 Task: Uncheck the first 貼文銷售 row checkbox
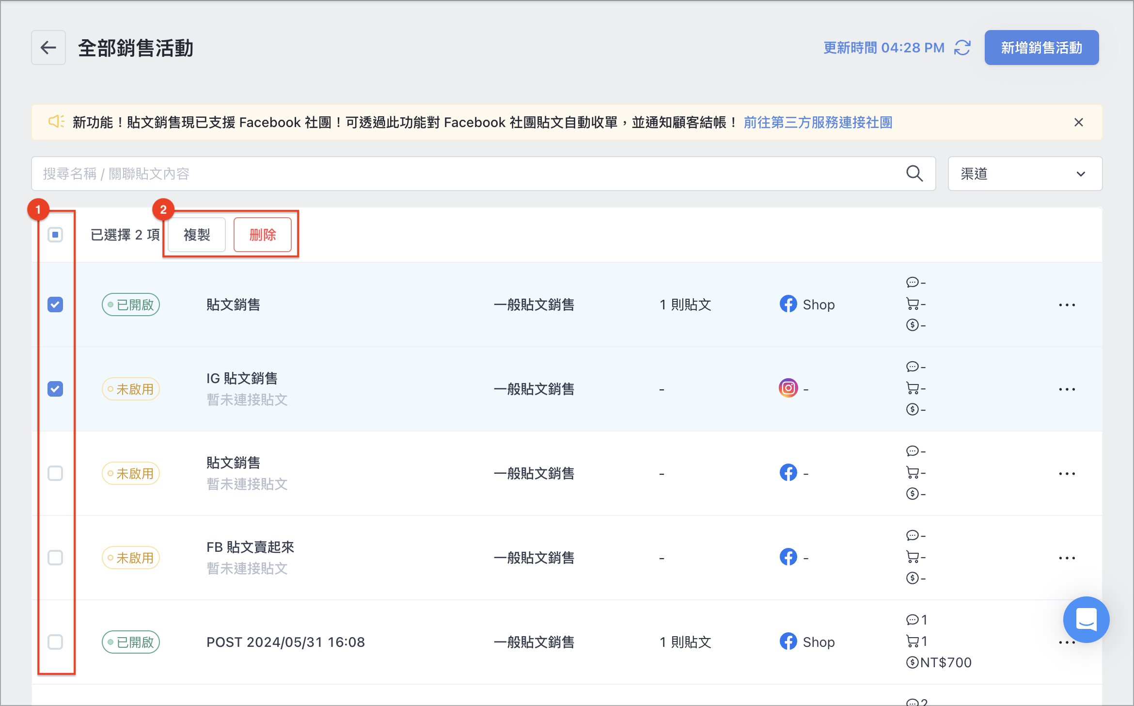tap(55, 305)
